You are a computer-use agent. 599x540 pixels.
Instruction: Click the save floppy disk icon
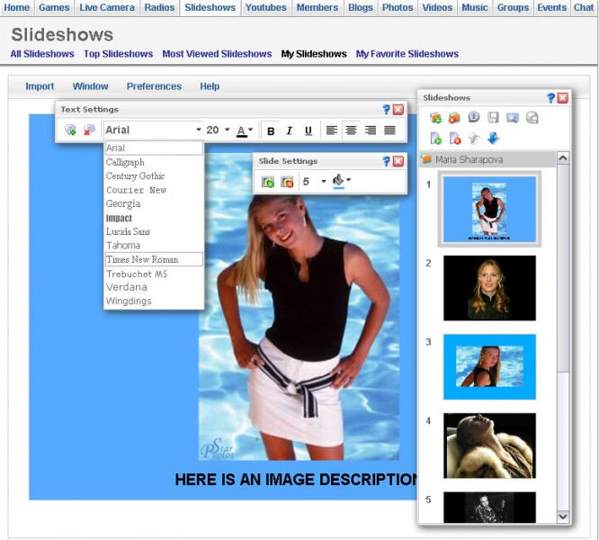[x=493, y=117]
